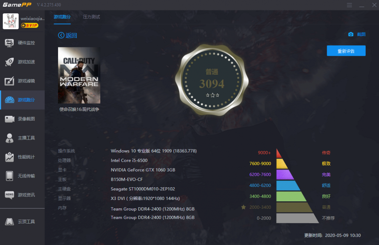Screen dimensions: 379x245
Task: Select 游戏加速 in the sidebar
Action: click(22, 62)
